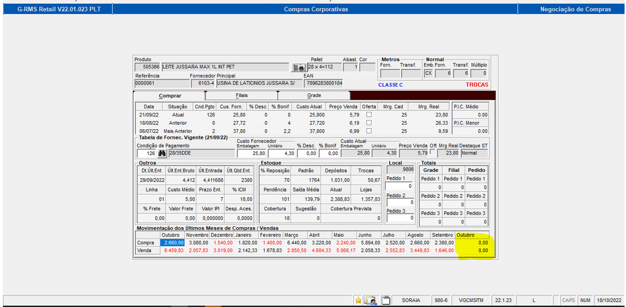Select the 18/08/22 Anterior row date
Image resolution: width=626 pixels, height=307 pixels.
click(x=148, y=123)
